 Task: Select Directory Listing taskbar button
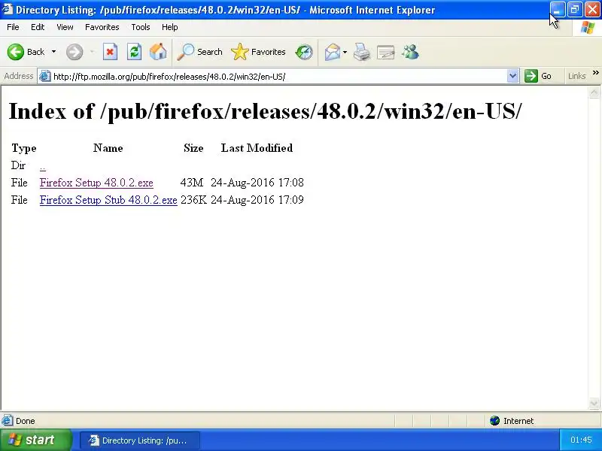click(x=140, y=440)
